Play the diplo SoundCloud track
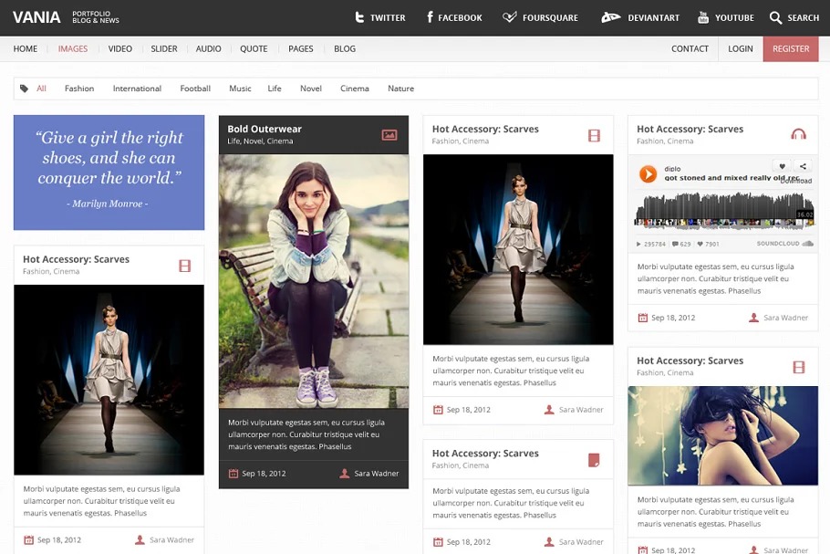Screen dimensions: 830x554 [x=648, y=173]
